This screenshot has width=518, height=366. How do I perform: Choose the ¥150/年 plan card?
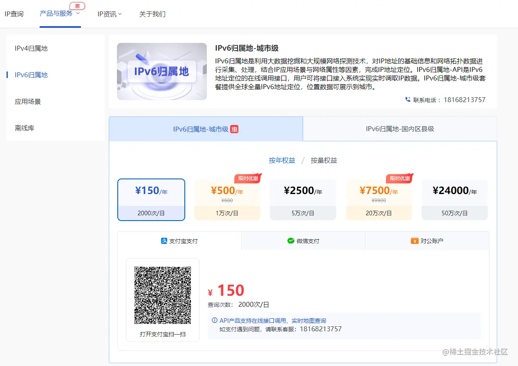point(151,200)
